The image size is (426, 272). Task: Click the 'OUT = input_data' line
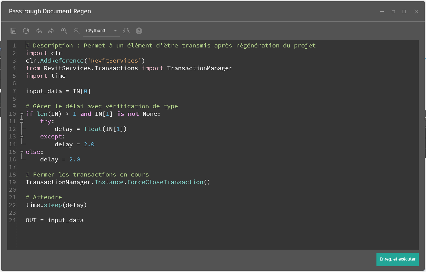pyautogui.click(x=55, y=220)
